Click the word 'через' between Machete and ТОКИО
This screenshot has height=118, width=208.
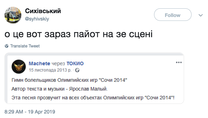point(58,64)
